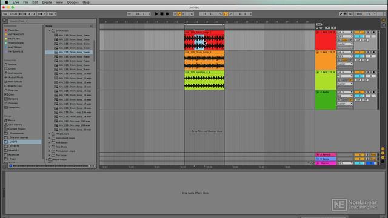
Task: Solo track 3 with the S button
Action: 368,72
